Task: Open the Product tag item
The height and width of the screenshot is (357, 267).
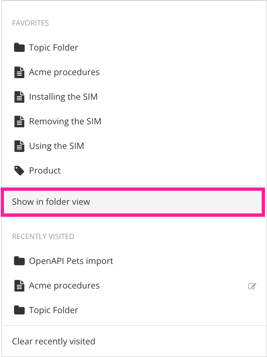Action: point(44,170)
